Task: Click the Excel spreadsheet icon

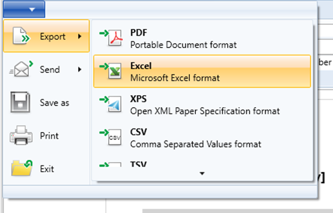Action: click(111, 71)
